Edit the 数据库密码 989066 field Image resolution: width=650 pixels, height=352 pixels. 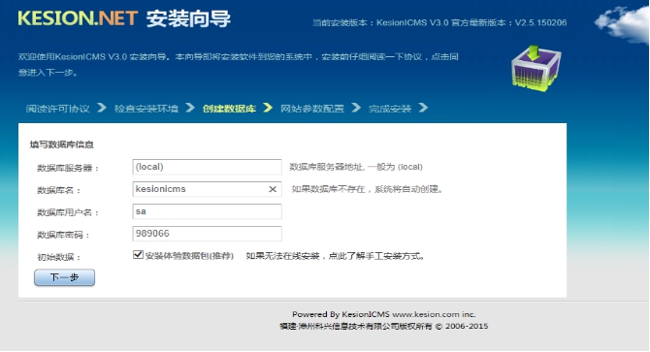click(x=207, y=234)
